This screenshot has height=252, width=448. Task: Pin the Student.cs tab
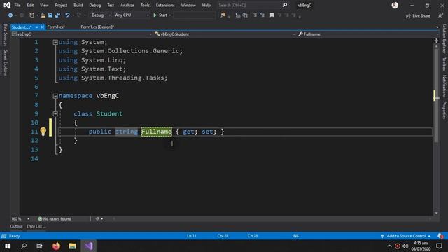[36, 27]
